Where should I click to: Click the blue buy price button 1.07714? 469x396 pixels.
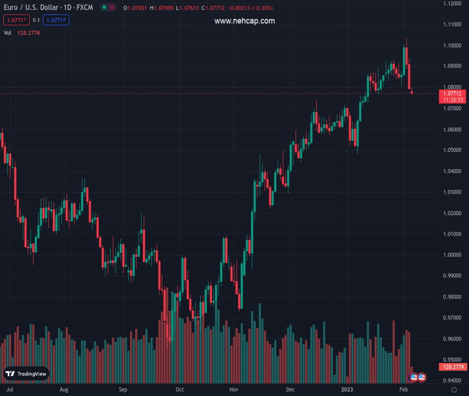56,20
